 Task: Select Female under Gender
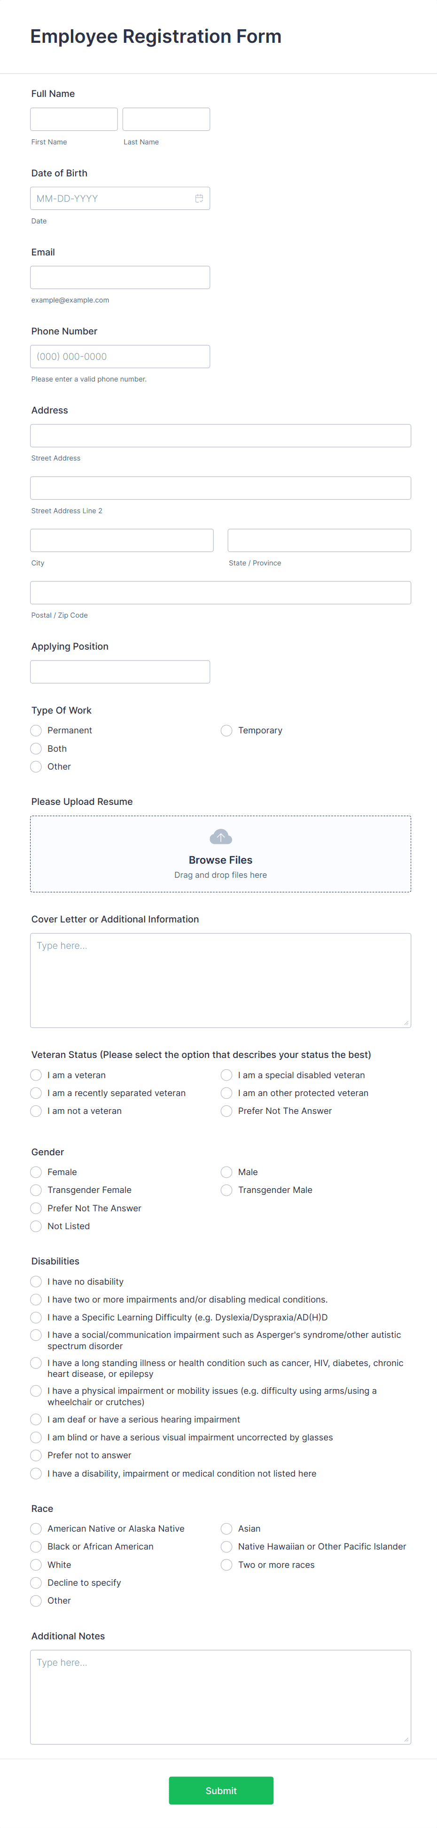(x=35, y=1172)
